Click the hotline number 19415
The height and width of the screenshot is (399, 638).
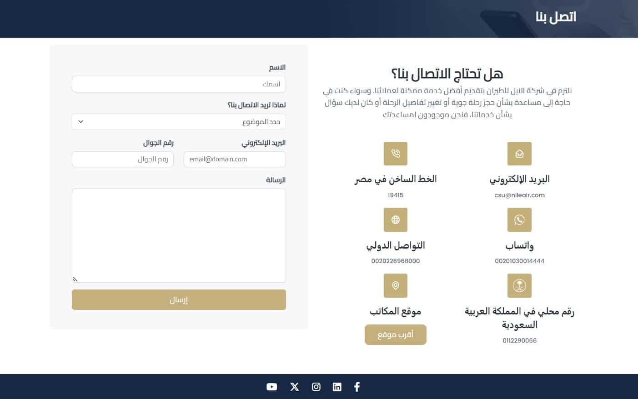coord(396,195)
